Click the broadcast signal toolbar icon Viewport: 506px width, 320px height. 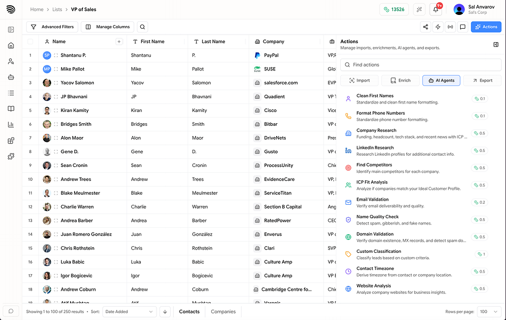[x=450, y=27]
